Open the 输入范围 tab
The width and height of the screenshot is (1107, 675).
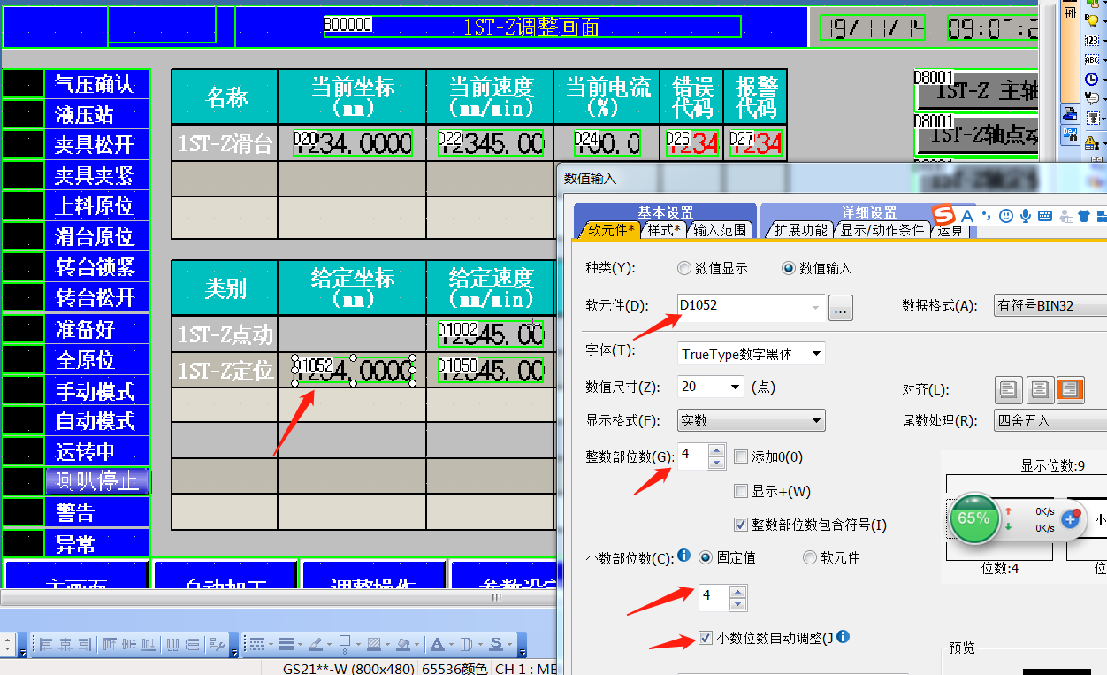pyautogui.click(x=720, y=230)
